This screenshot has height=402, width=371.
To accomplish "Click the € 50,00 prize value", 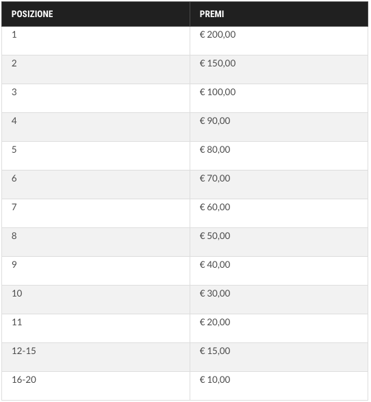I will point(215,236).
